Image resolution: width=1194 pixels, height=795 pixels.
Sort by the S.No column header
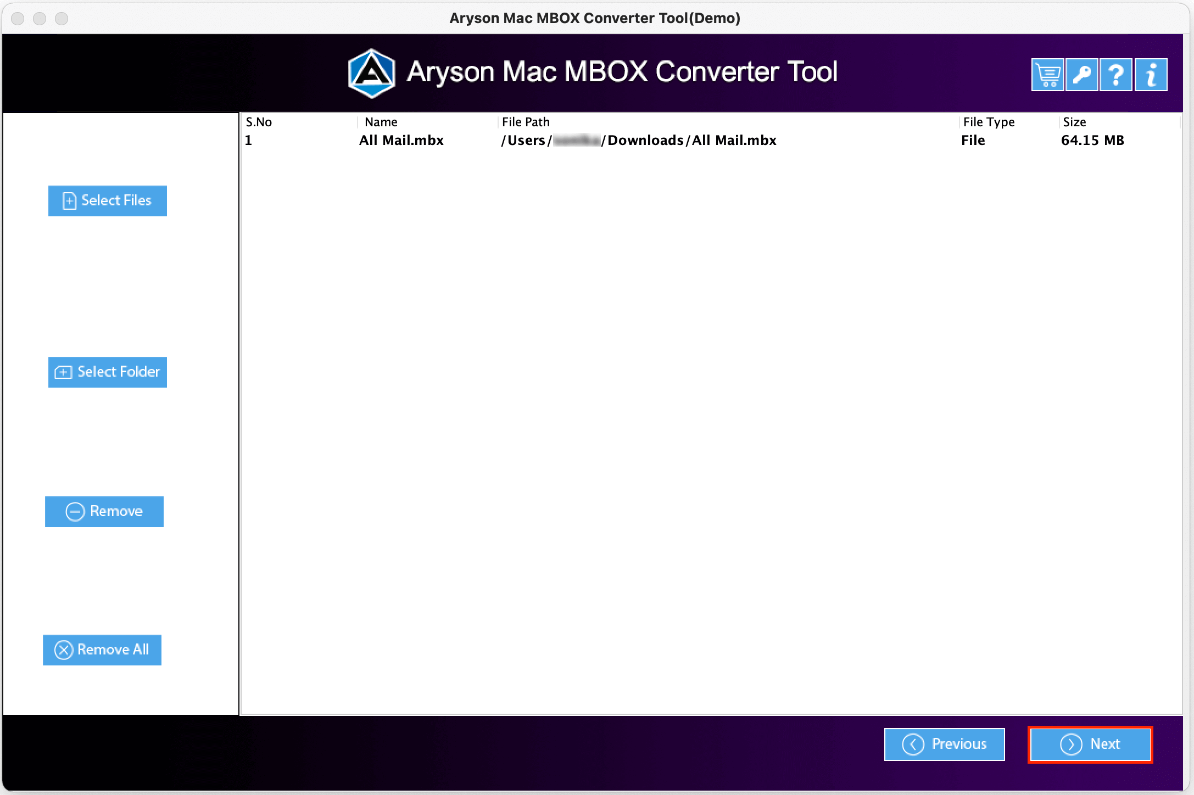coord(299,122)
